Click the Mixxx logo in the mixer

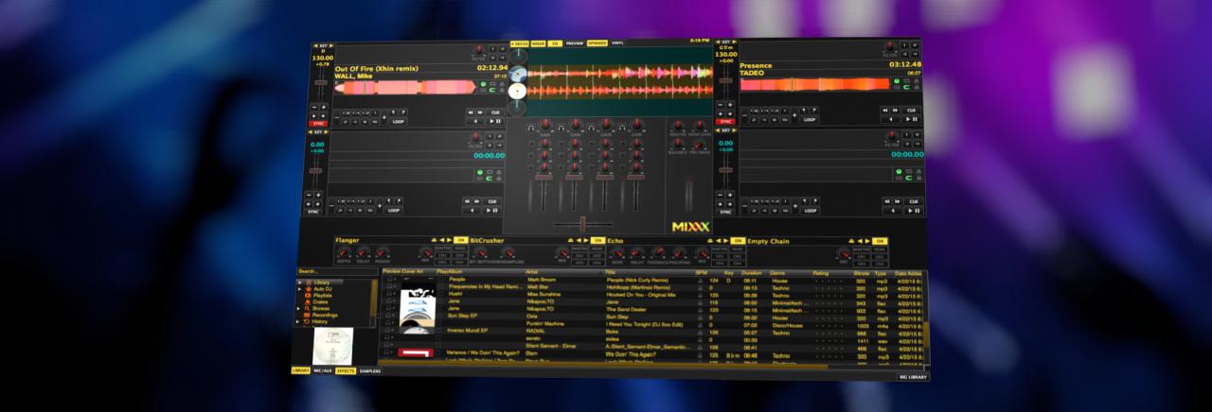coord(691,227)
